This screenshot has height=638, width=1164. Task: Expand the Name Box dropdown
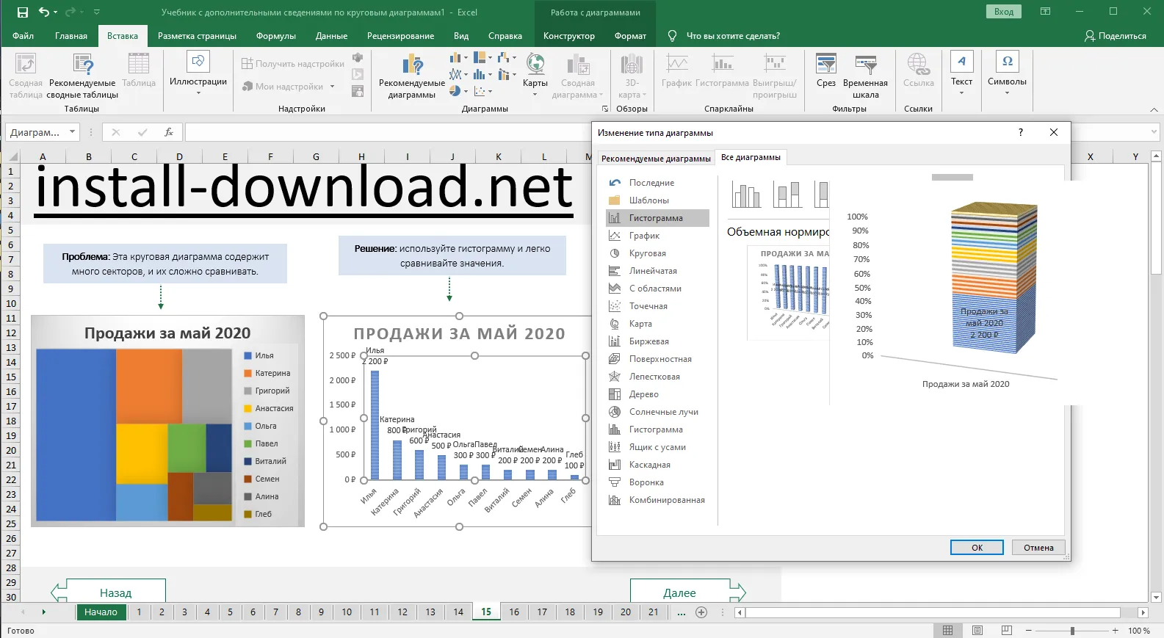[72, 132]
